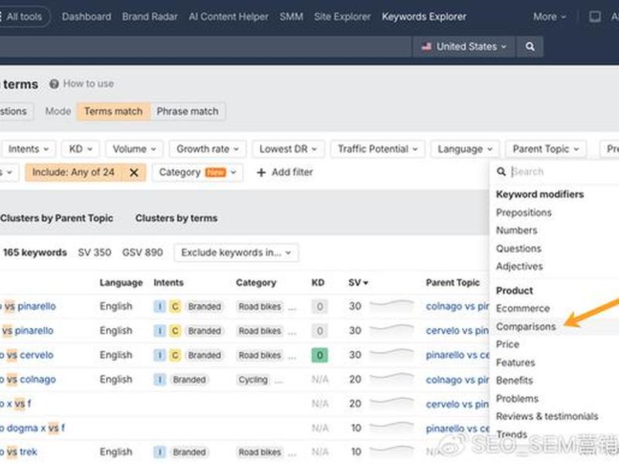Click the Branded tag in vs colnago row
Image resolution: width=619 pixels, height=464 pixels.
pyautogui.click(x=189, y=380)
